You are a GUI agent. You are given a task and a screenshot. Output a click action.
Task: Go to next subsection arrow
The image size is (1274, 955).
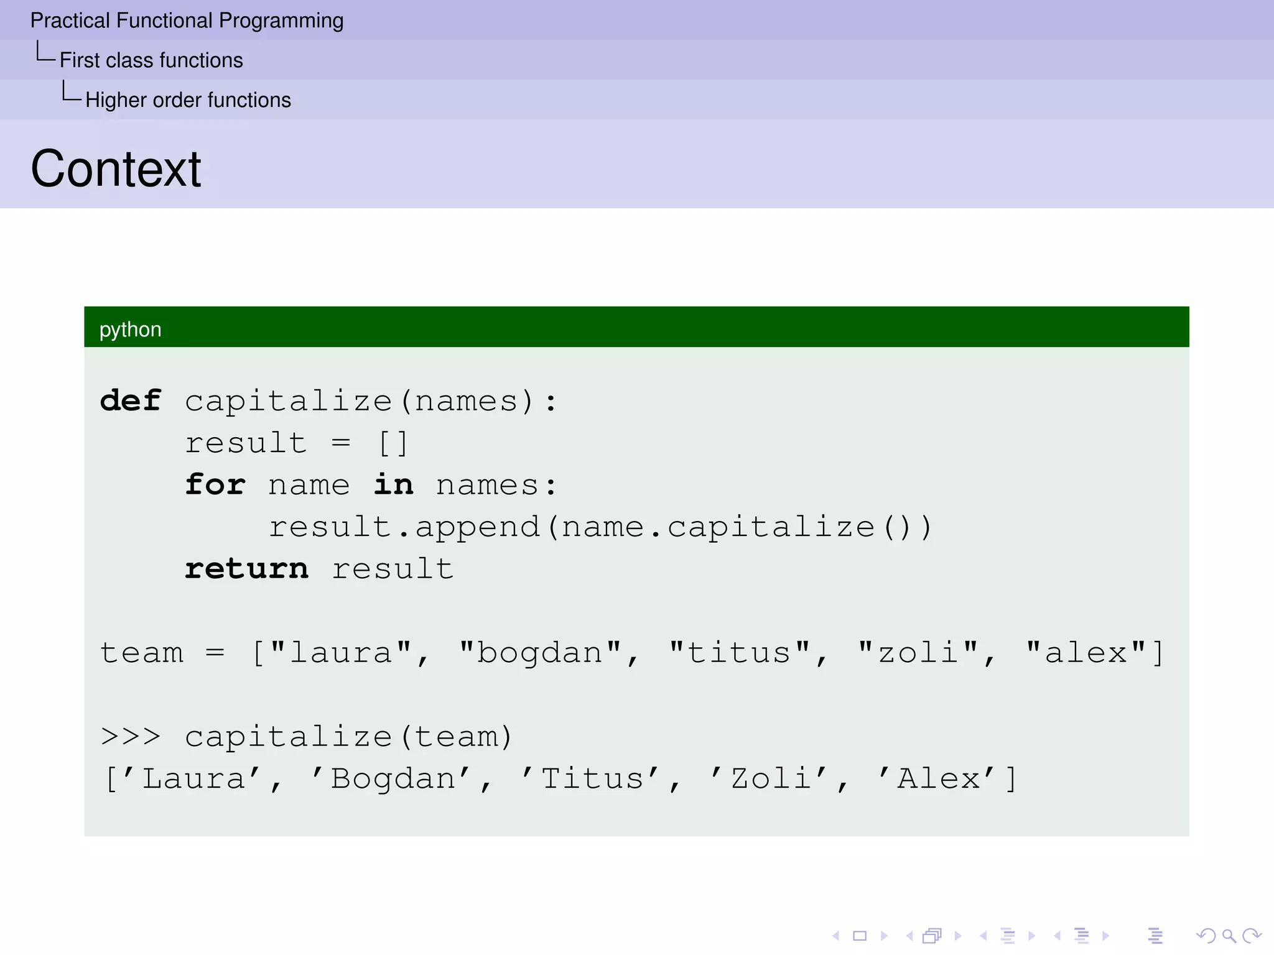pos(1031,935)
